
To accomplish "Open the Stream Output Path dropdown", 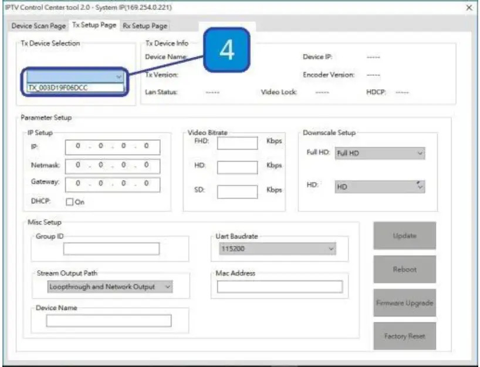I will [x=110, y=287].
